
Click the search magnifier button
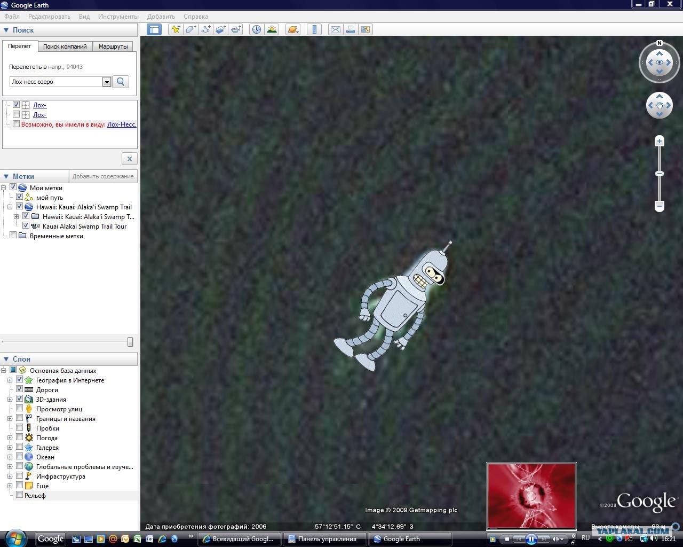[121, 82]
